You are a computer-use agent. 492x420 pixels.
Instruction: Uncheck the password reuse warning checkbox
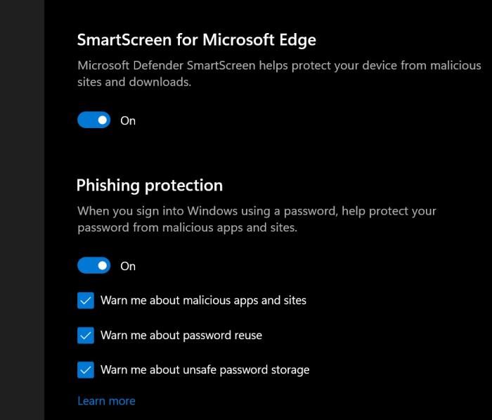[86, 336]
